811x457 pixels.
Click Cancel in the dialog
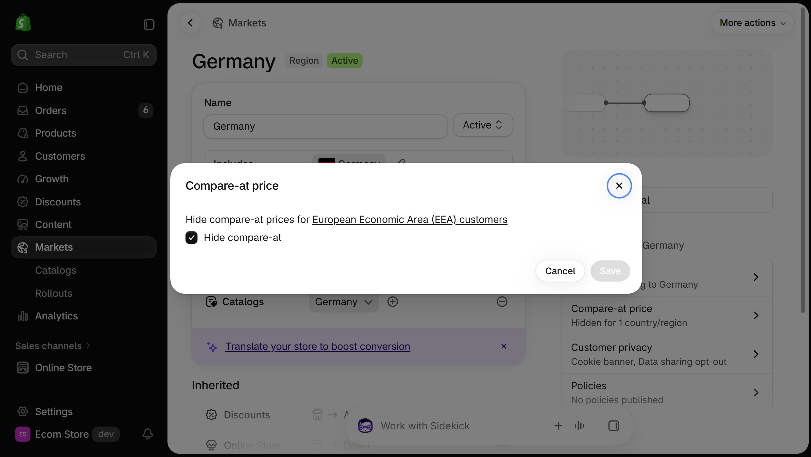tap(560, 271)
